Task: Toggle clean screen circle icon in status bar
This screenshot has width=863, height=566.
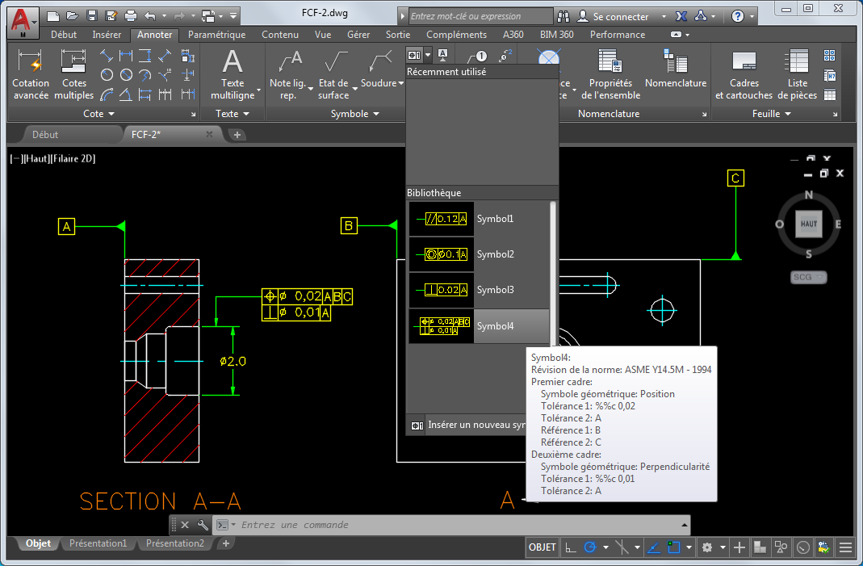Action: pos(803,547)
